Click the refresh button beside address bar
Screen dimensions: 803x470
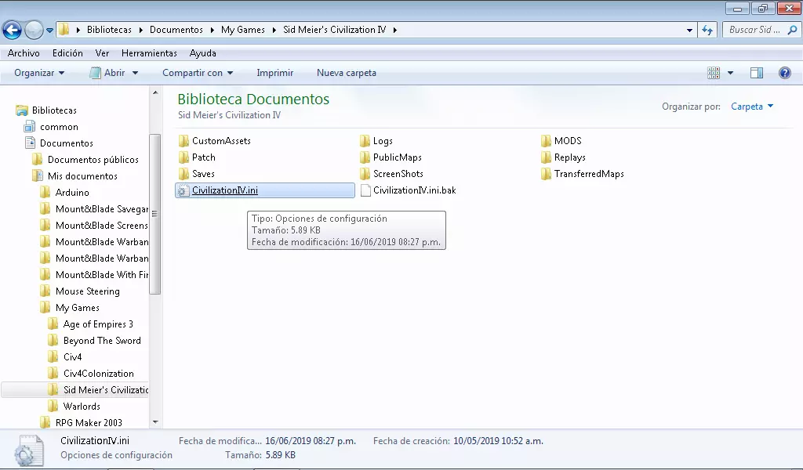pyautogui.click(x=707, y=31)
